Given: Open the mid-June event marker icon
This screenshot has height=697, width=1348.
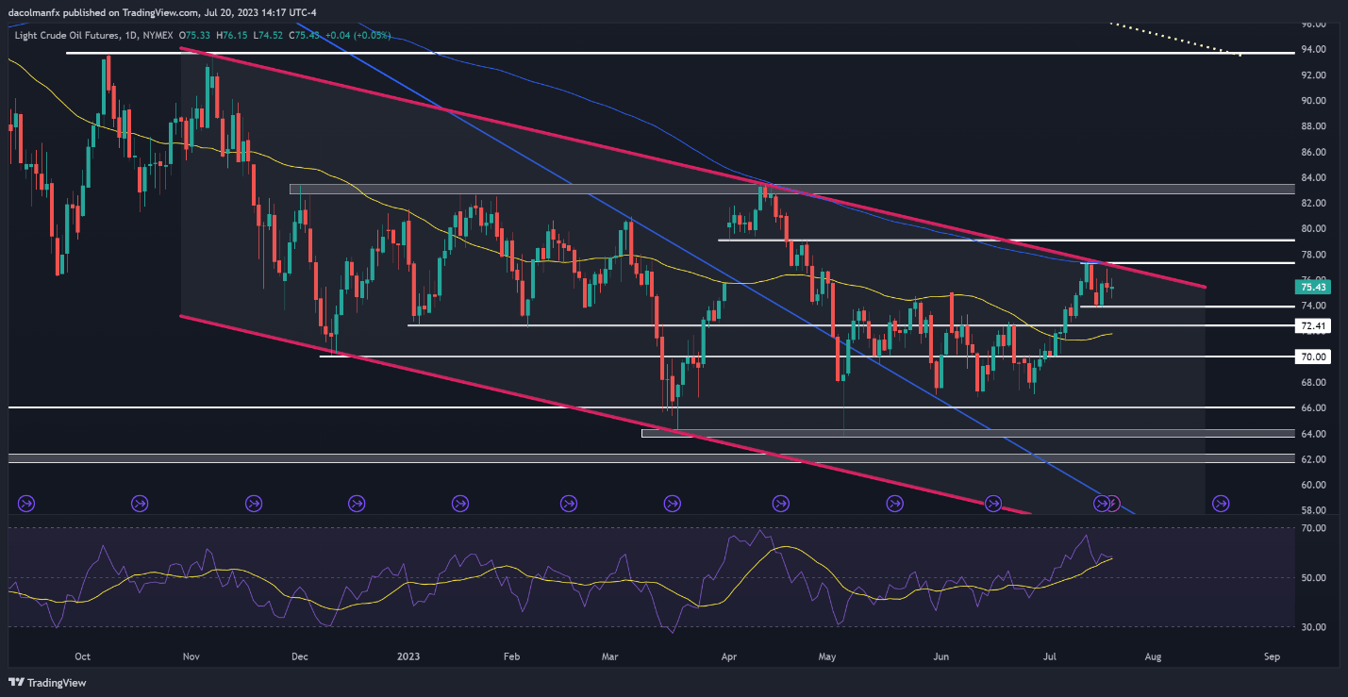Looking at the screenshot, I should tap(993, 504).
